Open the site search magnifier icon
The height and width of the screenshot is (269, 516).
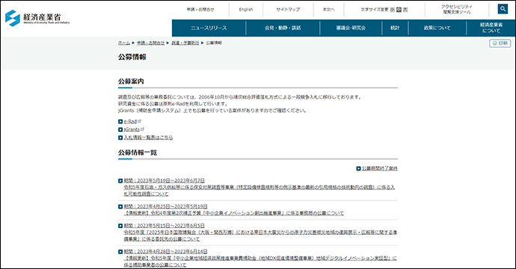[x=503, y=9]
